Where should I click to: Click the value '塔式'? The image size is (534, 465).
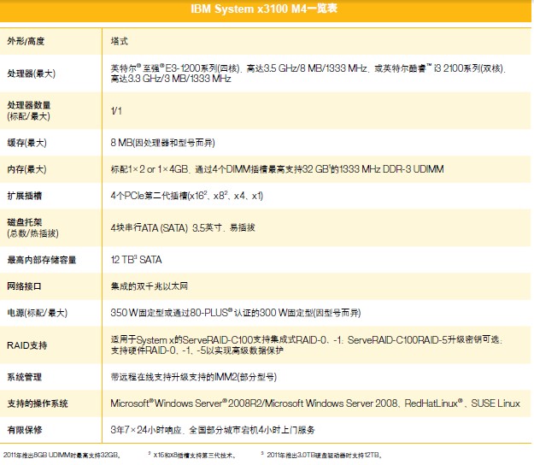pos(120,41)
